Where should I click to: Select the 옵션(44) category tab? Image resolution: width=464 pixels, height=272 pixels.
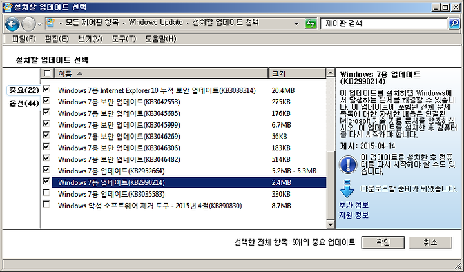(24, 104)
